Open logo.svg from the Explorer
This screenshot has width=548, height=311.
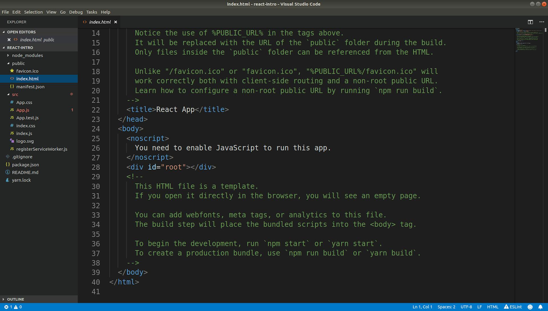[x=25, y=141]
